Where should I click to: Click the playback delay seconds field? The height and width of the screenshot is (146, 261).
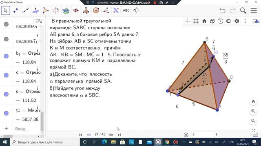tap(202, 134)
